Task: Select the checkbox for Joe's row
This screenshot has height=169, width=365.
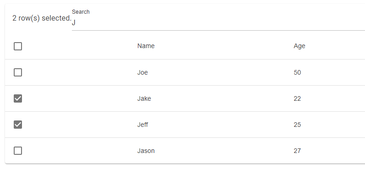Action: pyautogui.click(x=18, y=72)
